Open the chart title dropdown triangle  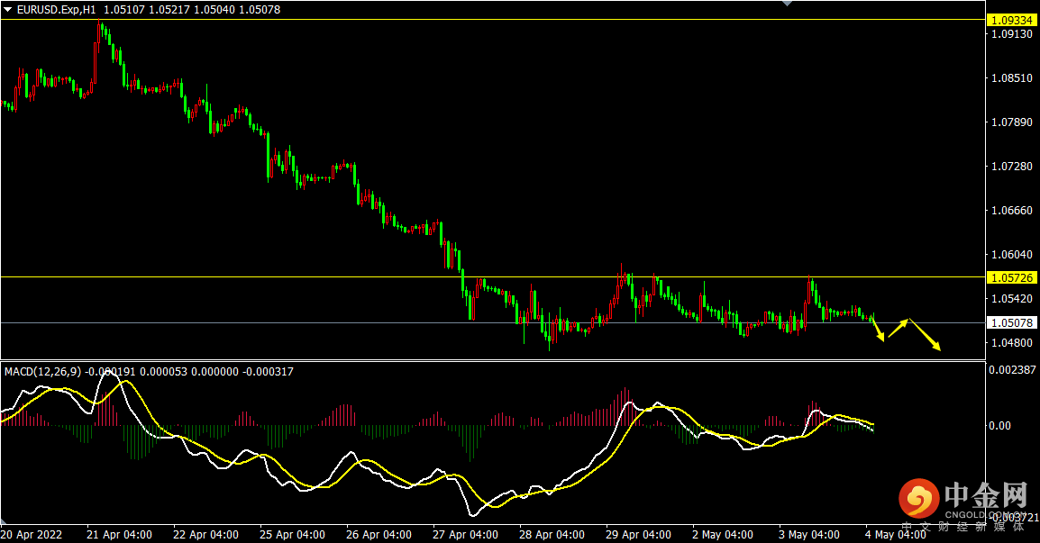pos(8,10)
